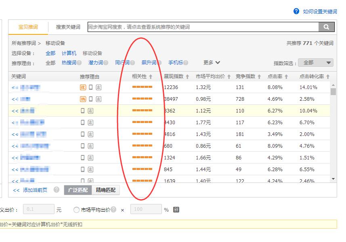Click the Taobao keyword search input field
This screenshot has width=346, height=242.
pyautogui.click(x=203, y=27)
